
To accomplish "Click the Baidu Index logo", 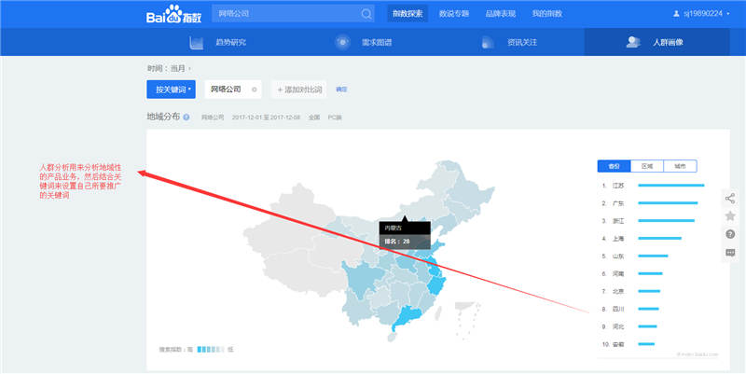I will tap(172, 14).
